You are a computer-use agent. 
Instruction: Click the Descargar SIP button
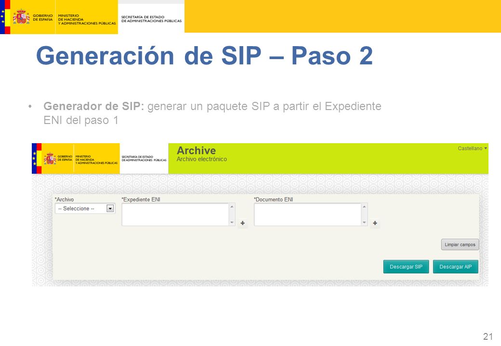click(x=406, y=267)
